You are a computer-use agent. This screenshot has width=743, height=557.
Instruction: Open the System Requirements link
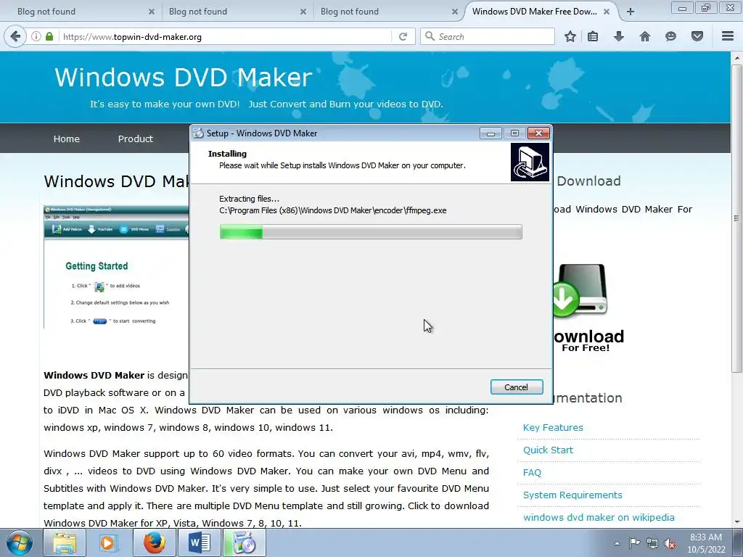(572, 495)
